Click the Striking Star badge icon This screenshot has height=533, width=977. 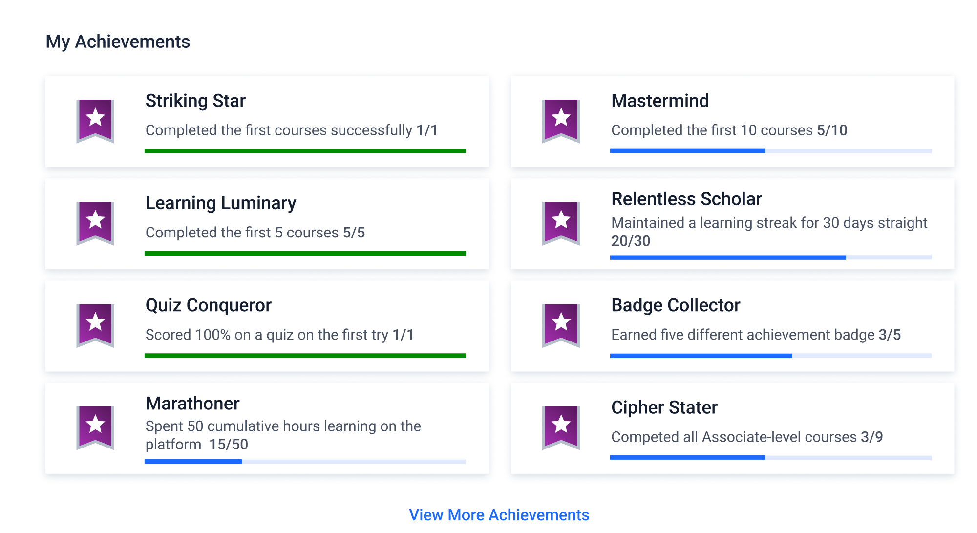(95, 120)
